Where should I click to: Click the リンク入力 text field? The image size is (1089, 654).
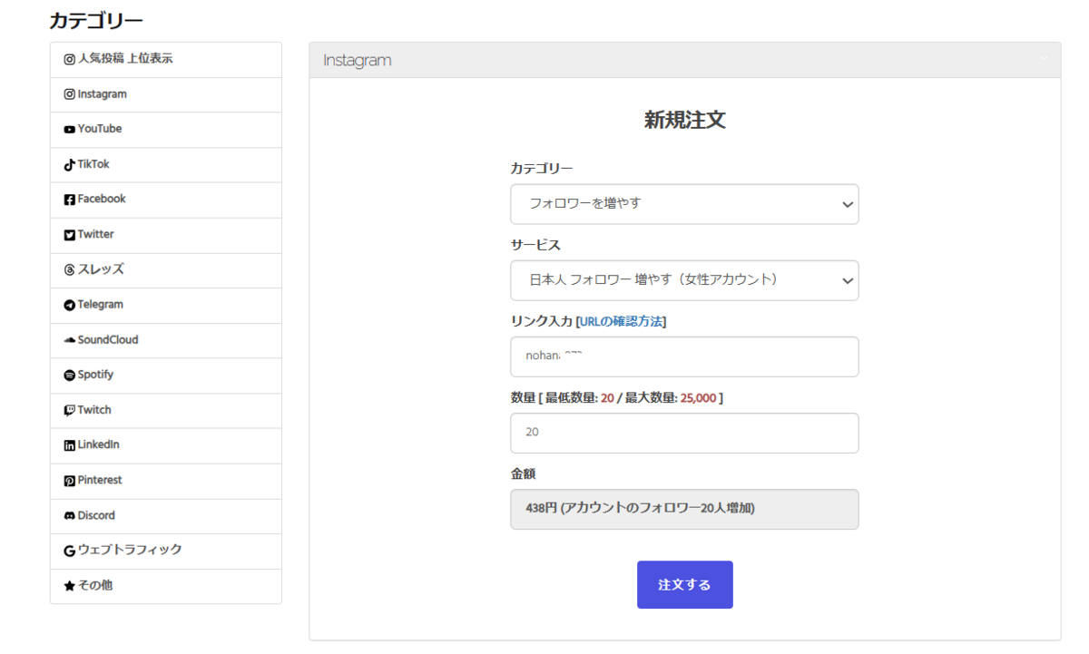point(684,356)
